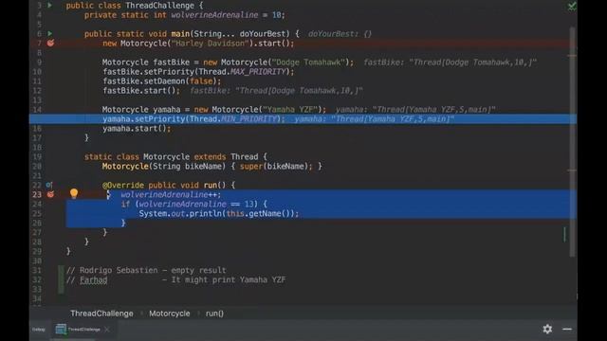Screen dimensions: 607x341
Task: Click the @Override annotation
Action: (123, 186)
